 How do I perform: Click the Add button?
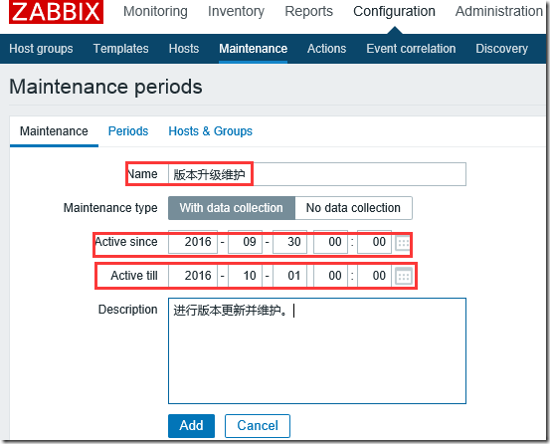[x=191, y=426]
